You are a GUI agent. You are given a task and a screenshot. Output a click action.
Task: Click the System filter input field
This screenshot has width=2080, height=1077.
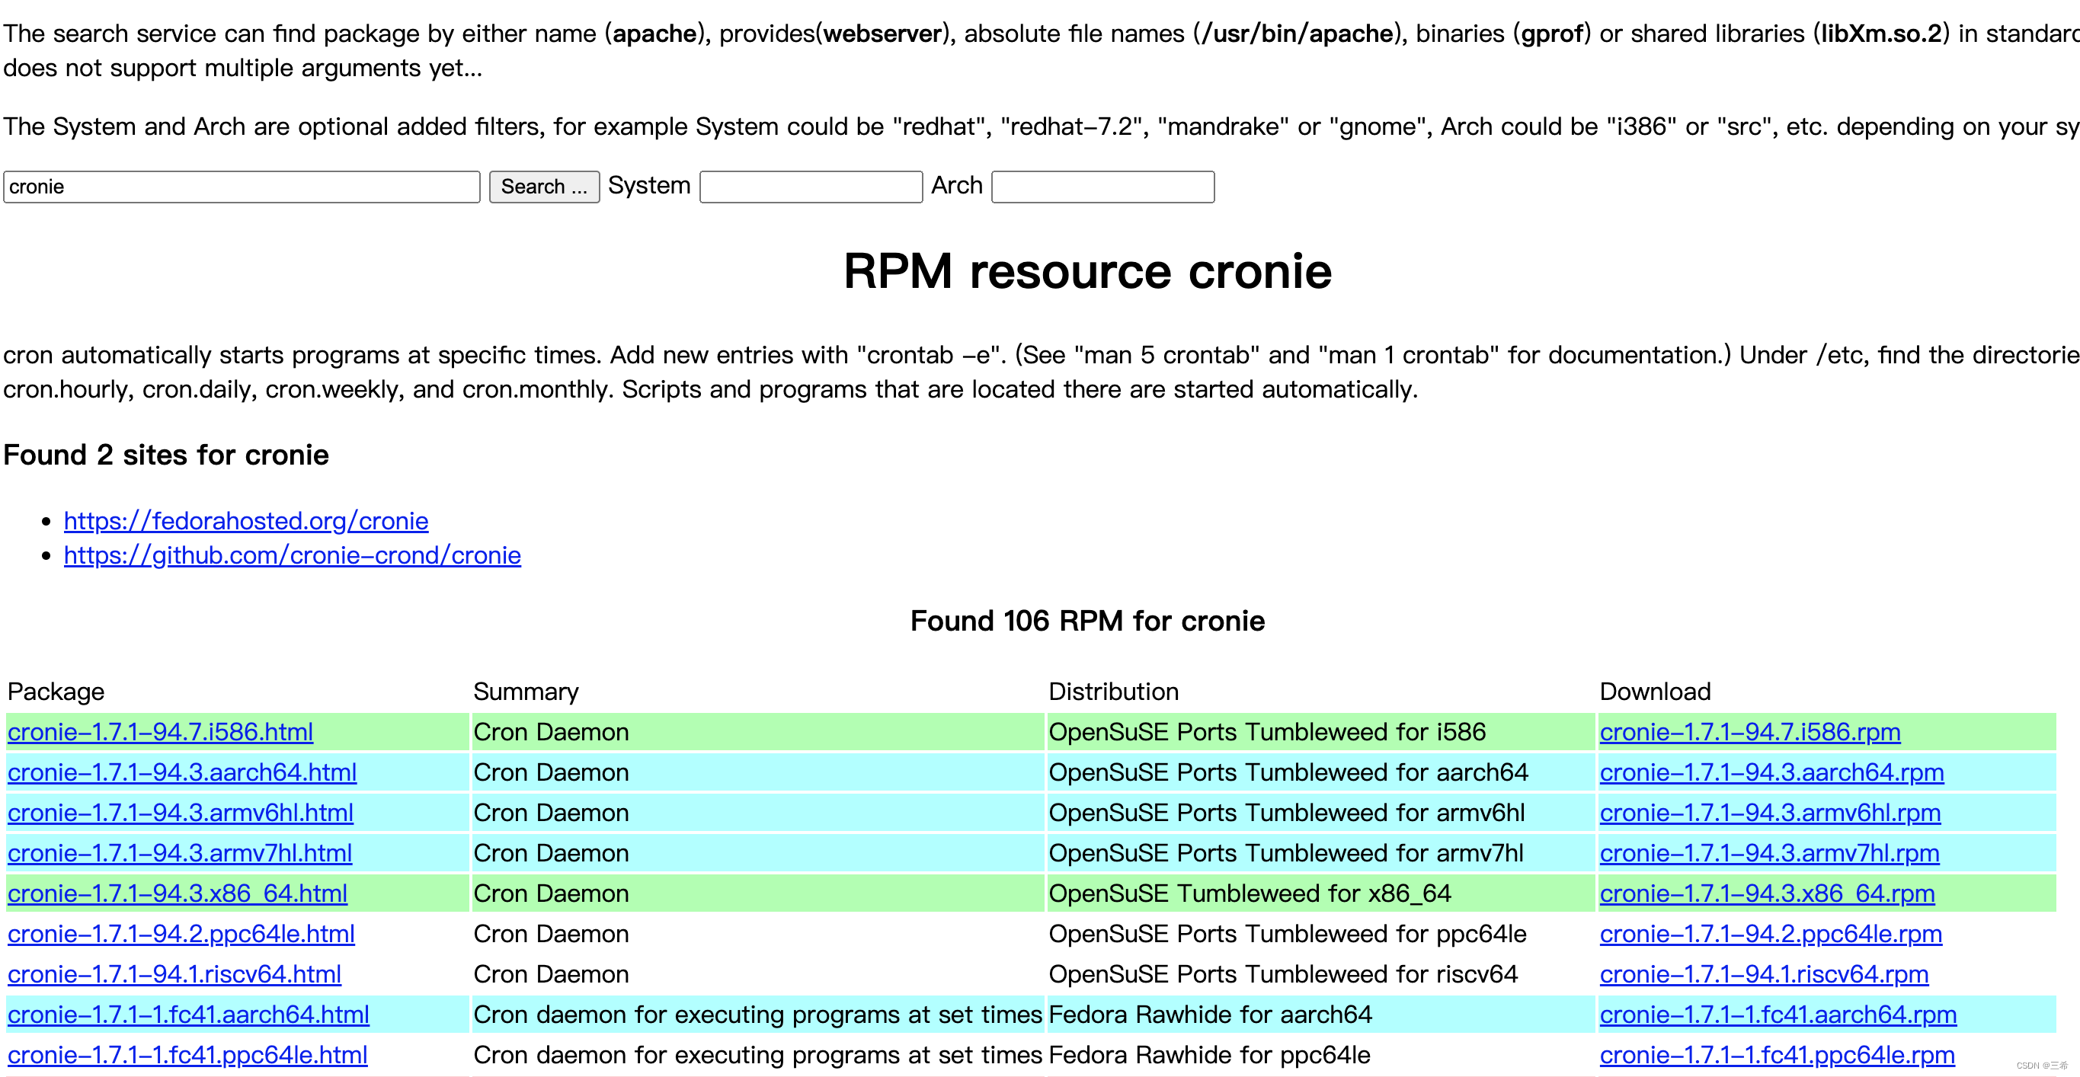pyautogui.click(x=810, y=187)
